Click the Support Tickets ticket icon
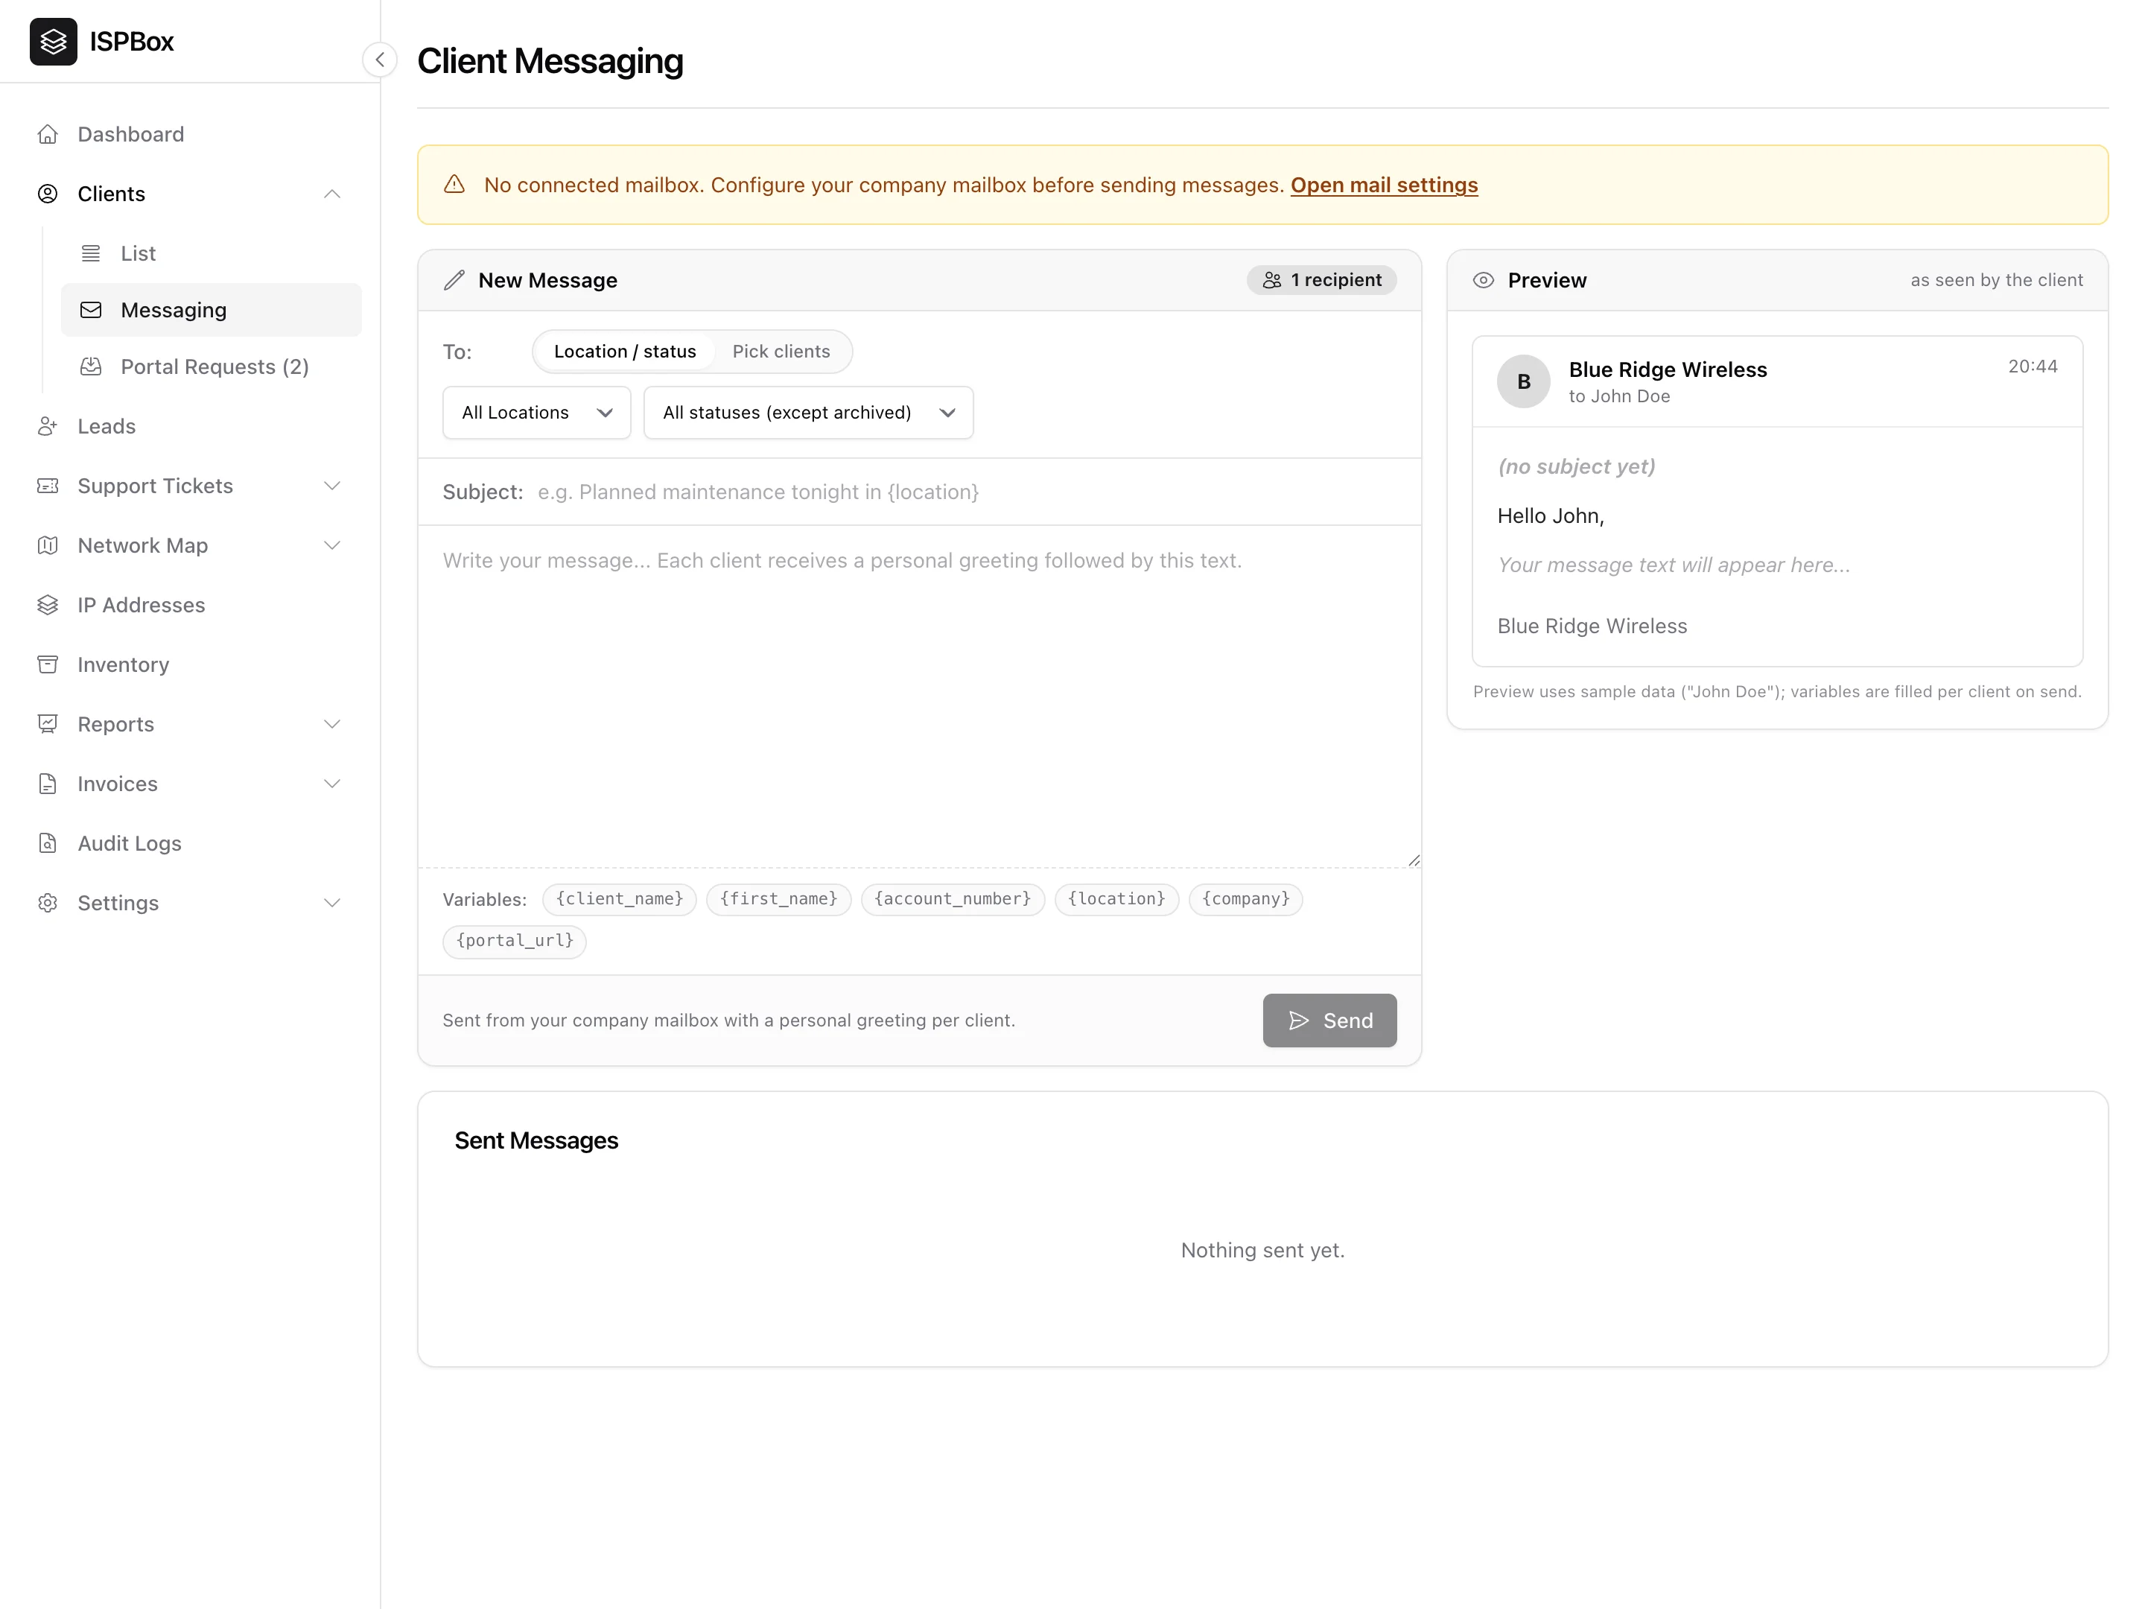The image size is (2145, 1609). click(x=48, y=486)
